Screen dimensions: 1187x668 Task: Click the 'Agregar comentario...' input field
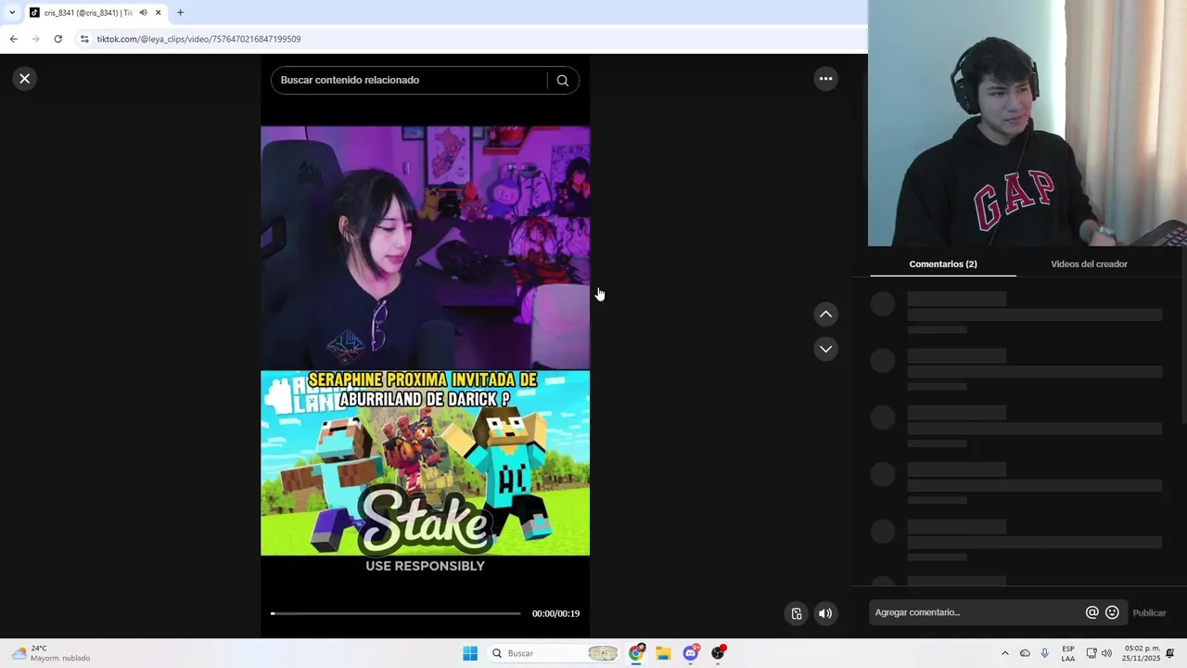coord(976,612)
